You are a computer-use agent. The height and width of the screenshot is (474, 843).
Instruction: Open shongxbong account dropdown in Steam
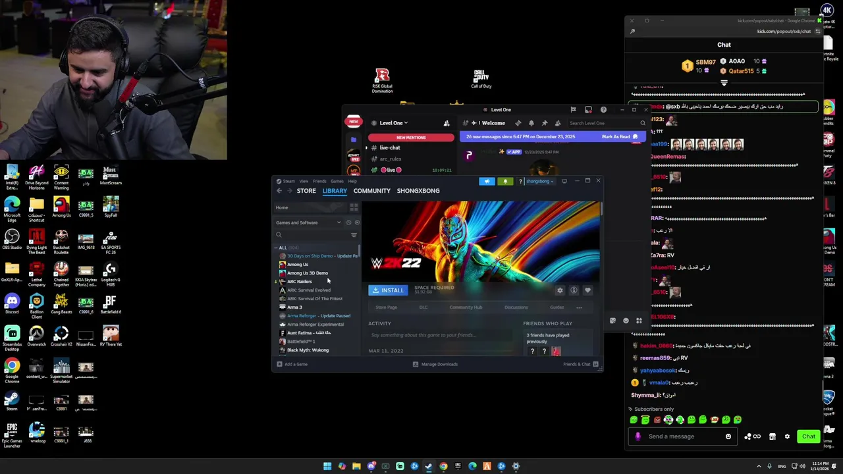pos(539,181)
